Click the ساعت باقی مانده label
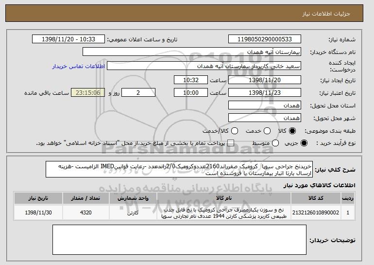This screenshot has width=374, height=265. tap(47, 93)
